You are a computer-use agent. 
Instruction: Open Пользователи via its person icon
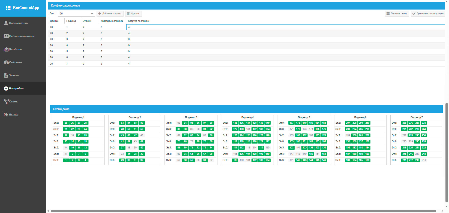(6, 23)
